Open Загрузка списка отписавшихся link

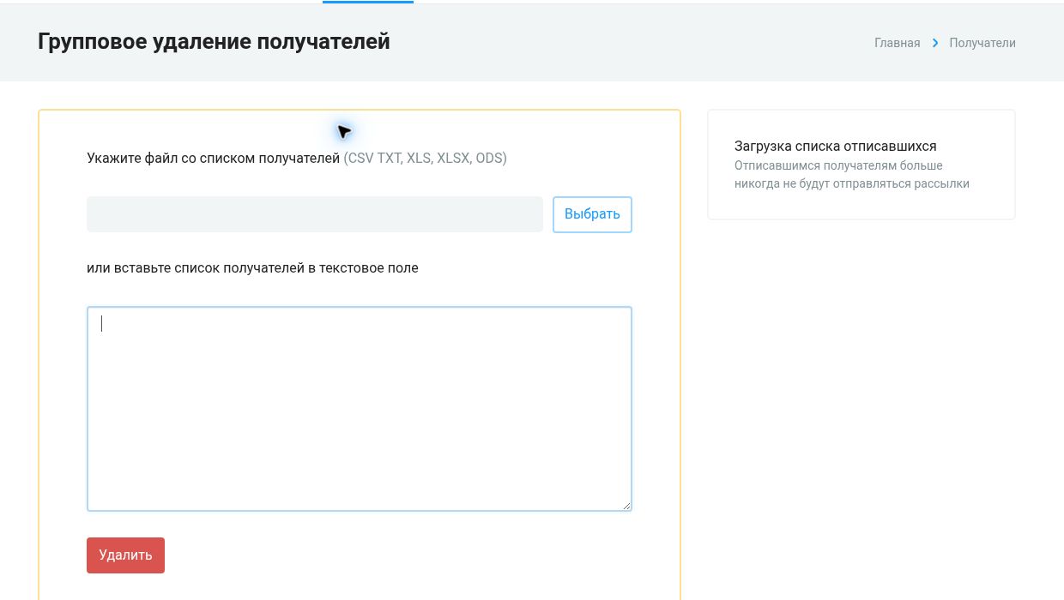click(x=836, y=146)
